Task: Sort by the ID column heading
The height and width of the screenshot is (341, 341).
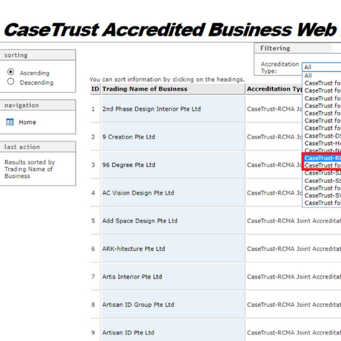Action: [95, 89]
